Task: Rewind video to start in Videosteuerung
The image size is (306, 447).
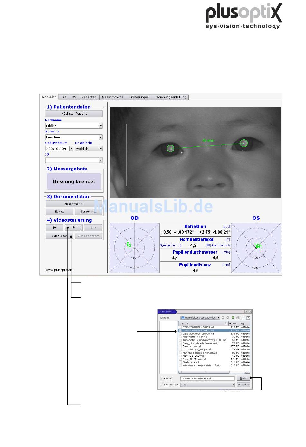Action: [x=54, y=228]
